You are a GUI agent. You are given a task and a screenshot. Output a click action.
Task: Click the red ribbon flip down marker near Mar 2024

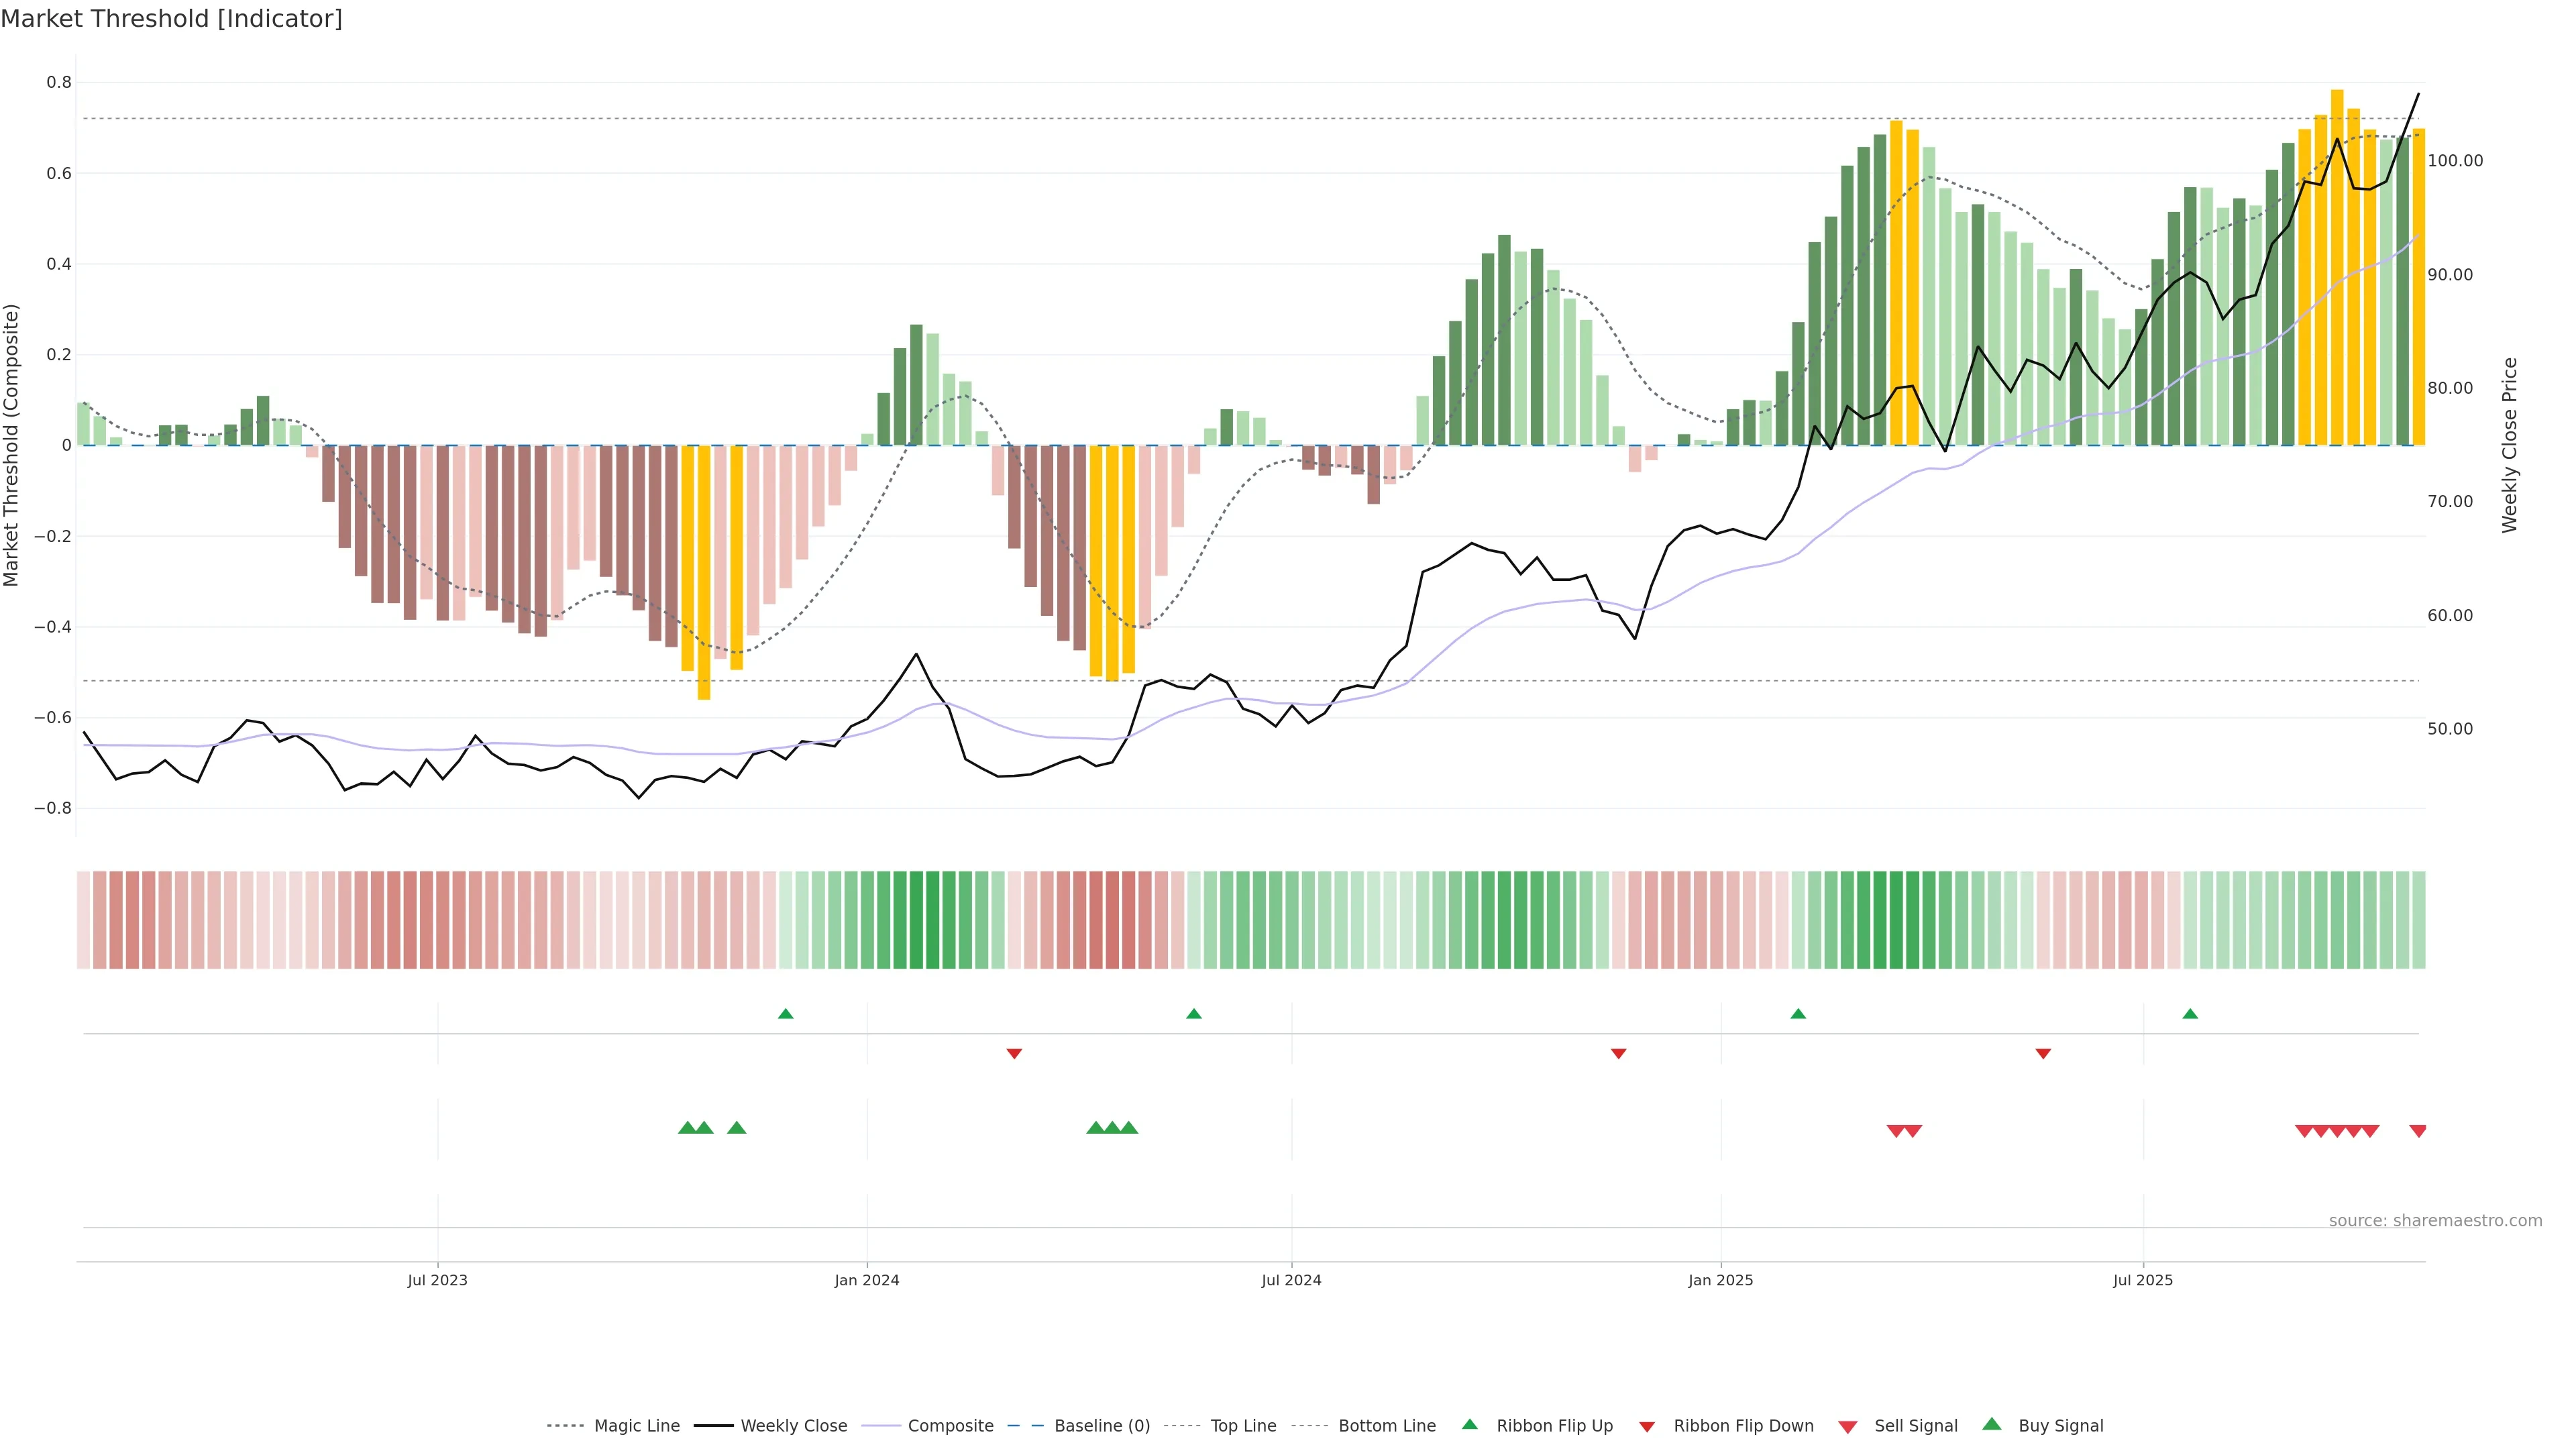pyautogui.click(x=1014, y=1053)
